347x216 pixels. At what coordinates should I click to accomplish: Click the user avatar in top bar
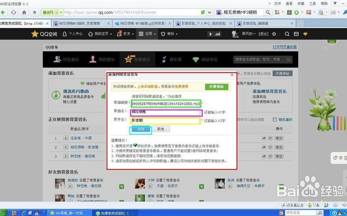click(x=235, y=34)
